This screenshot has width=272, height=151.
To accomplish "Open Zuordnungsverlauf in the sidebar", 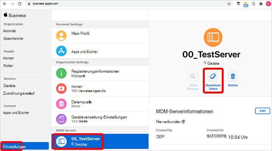I will click(x=19, y=93).
